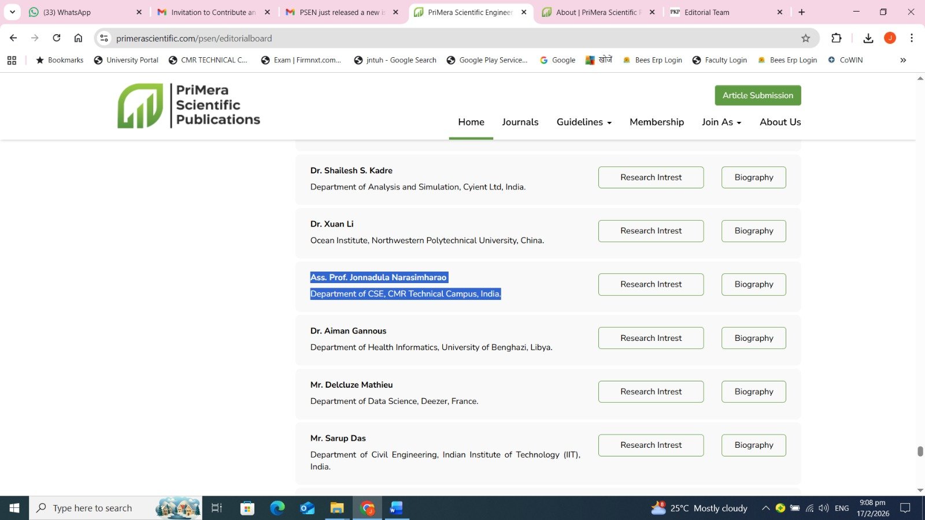Expand the Guidelines dropdown menu
This screenshot has height=520, width=925.
583,122
